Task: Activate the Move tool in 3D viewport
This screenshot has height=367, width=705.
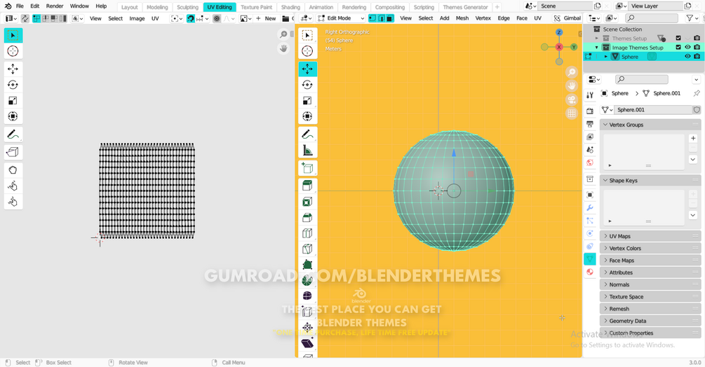Action: [307, 69]
